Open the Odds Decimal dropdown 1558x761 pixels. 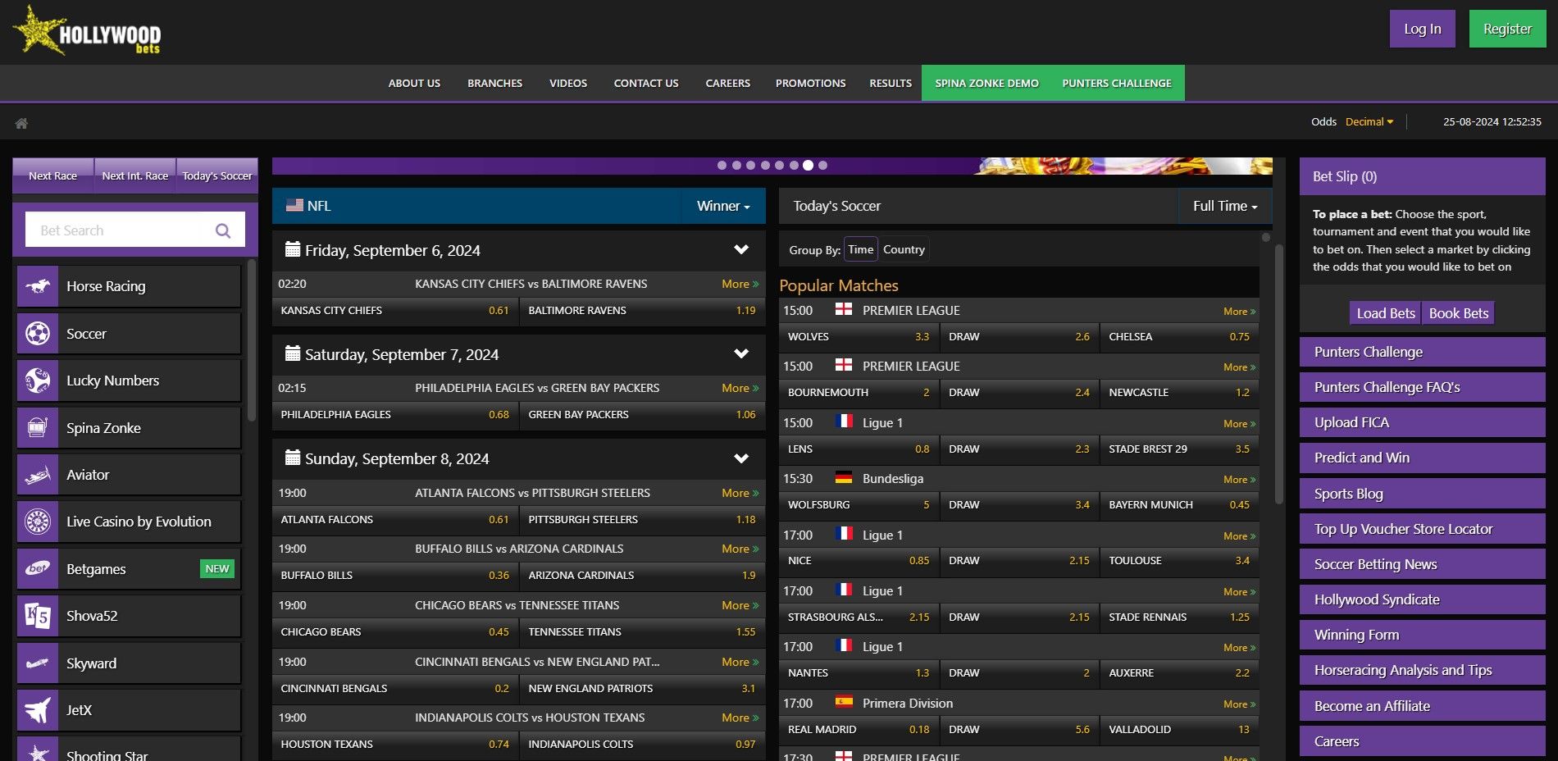tap(1369, 121)
